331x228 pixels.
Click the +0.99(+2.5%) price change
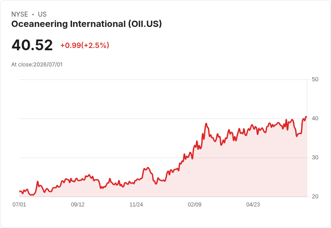[85, 45]
